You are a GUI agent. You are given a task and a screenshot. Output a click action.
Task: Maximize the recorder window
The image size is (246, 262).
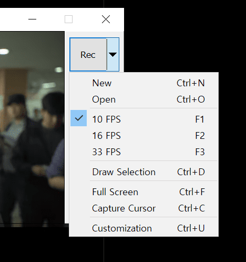pos(68,19)
